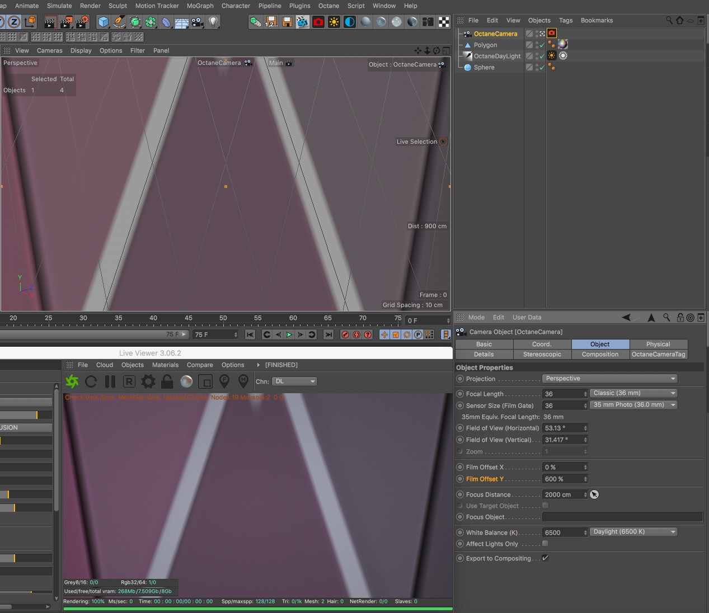Open the camera object tool in toolbar
The image size is (709, 613).
198,22
